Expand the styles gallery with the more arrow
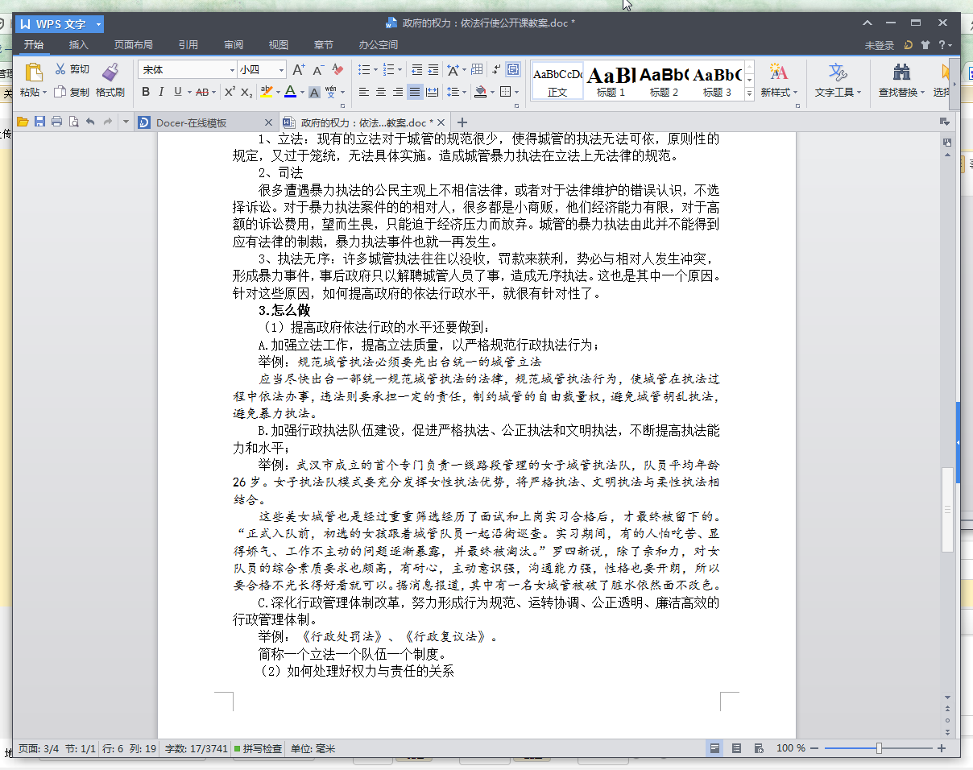 click(749, 93)
